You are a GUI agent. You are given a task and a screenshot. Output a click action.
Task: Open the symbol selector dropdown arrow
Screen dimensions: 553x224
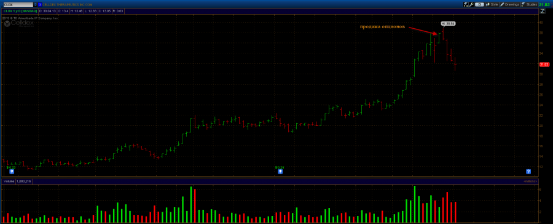[x=35, y=4]
